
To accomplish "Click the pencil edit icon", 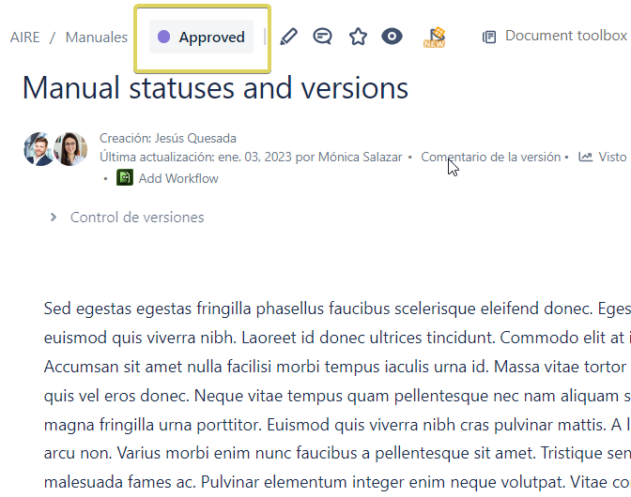I will (x=288, y=37).
